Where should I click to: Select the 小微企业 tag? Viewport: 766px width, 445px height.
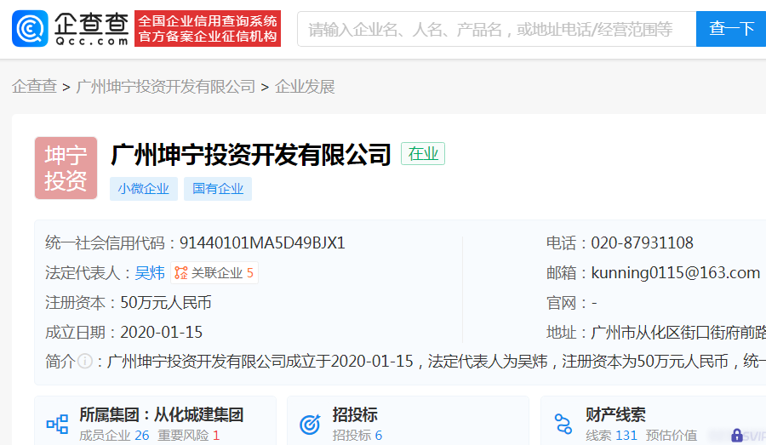(144, 189)
